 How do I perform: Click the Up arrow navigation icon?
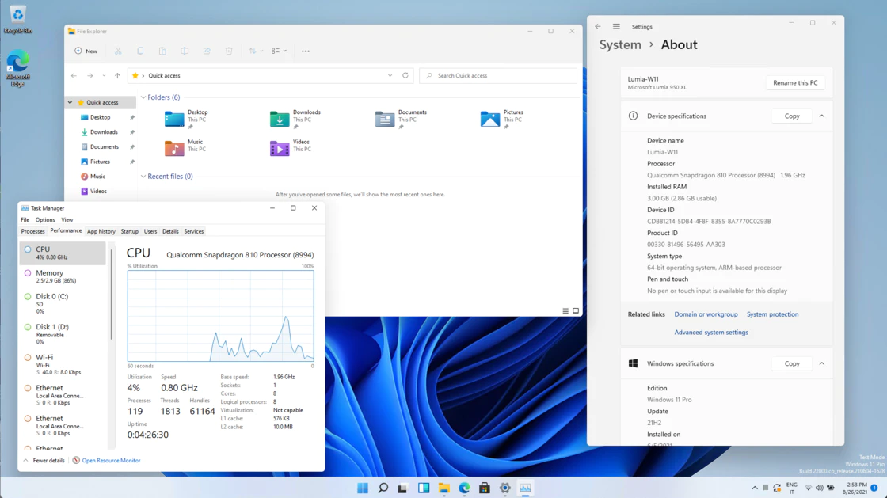pos(117,75)
